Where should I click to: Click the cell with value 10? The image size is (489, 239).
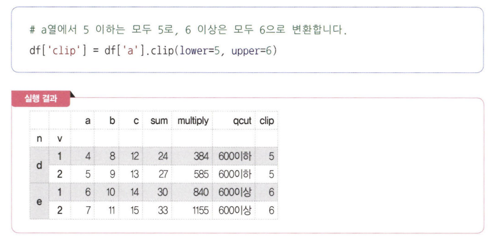(x=106, y=192)
